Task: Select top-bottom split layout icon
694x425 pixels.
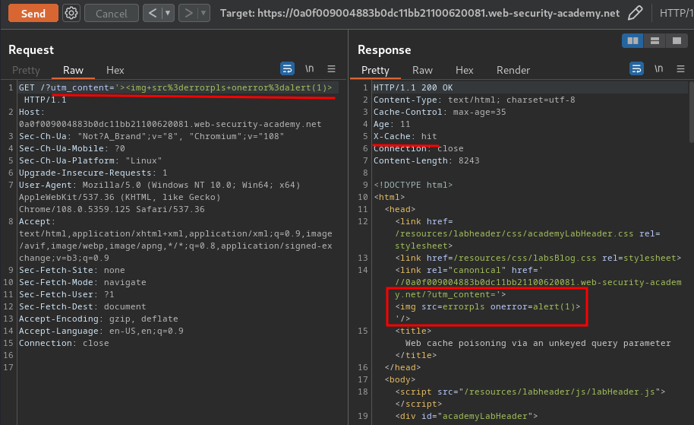Action: pos(655,41)
